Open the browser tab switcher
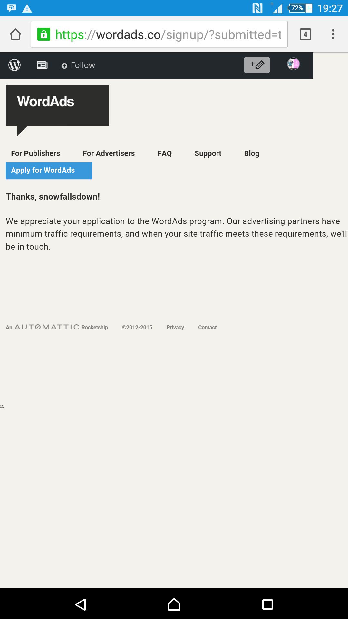The width and height of the screenshot is (348, 619). tap(305, 34)
